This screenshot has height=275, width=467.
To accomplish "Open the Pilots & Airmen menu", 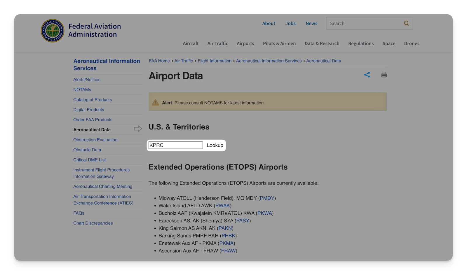I will 279,43.
